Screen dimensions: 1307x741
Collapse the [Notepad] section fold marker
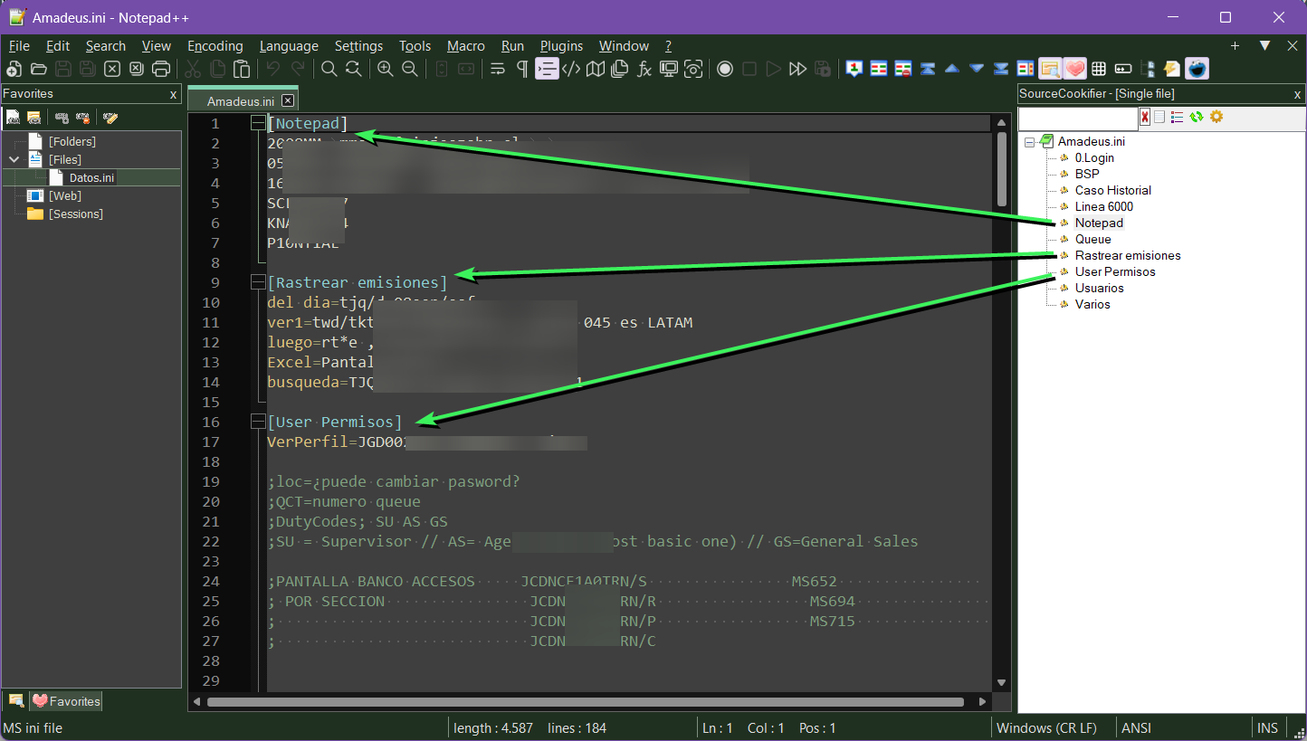point(257,124)
